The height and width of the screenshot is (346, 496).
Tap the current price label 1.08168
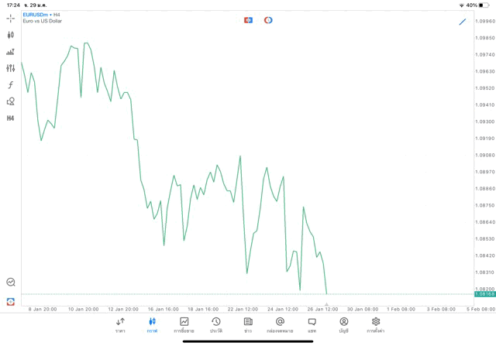[x=485, y=294]
